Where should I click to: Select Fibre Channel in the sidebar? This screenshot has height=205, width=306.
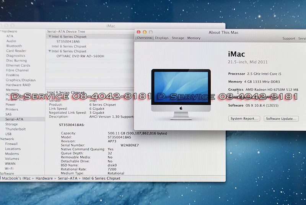(17, 70)
